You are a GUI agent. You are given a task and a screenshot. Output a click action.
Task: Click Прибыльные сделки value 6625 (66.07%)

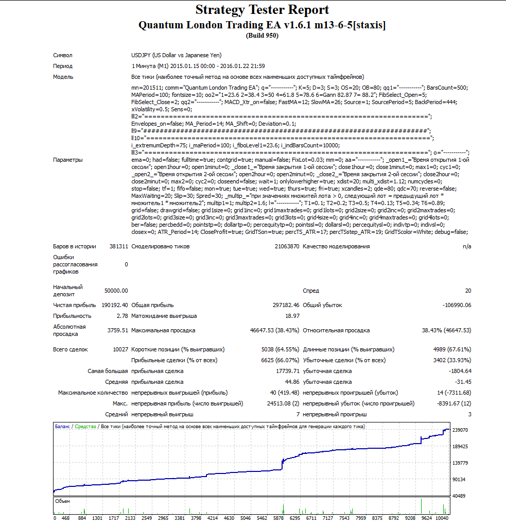(x=280, y=360)
